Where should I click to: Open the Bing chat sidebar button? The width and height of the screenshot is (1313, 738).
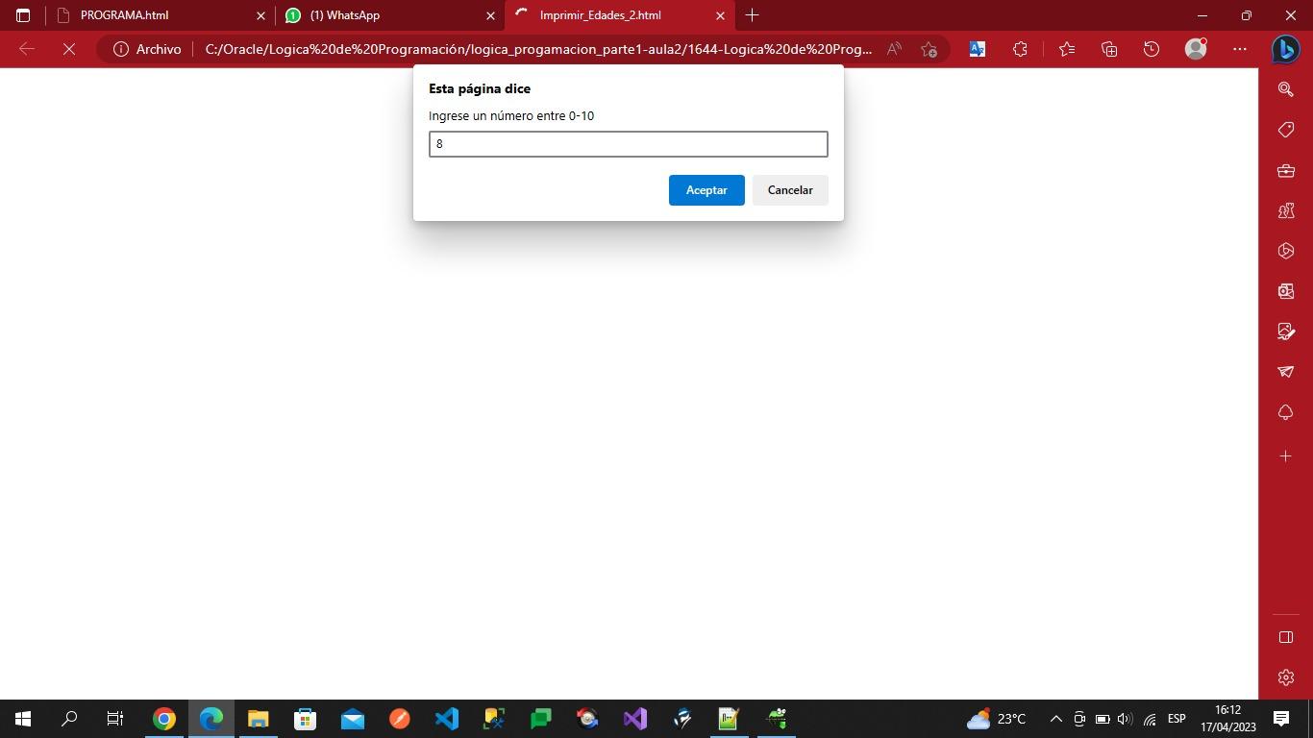click(1286, 49)
